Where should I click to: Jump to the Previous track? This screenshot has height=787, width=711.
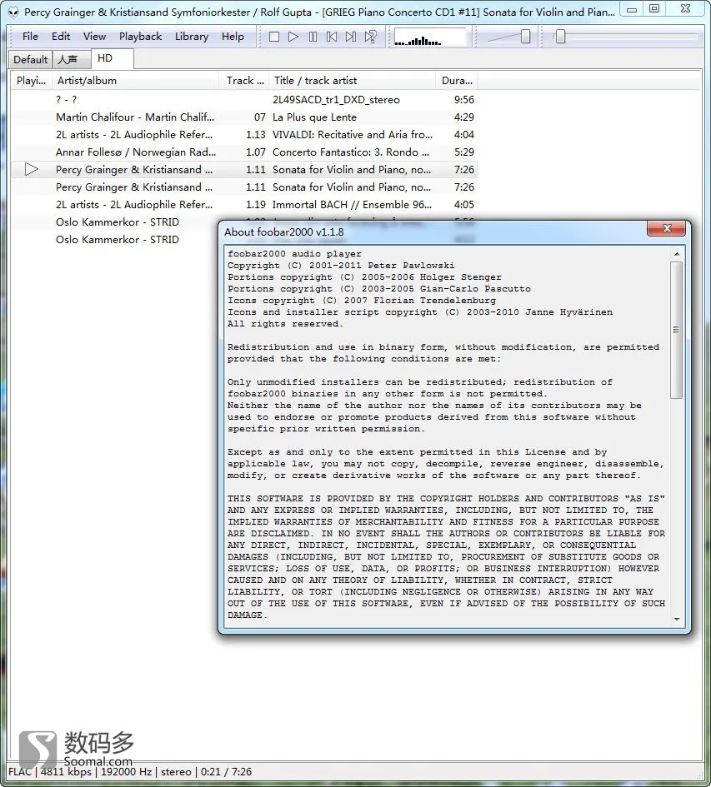coord(332,37)
